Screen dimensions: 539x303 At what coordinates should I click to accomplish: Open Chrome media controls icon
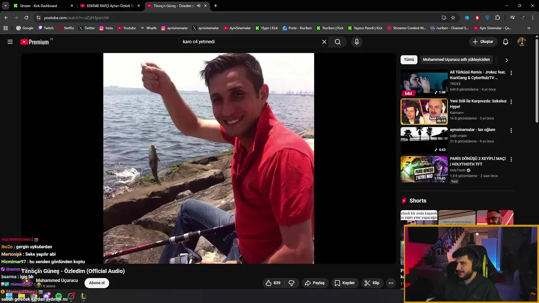pos(512,18)
